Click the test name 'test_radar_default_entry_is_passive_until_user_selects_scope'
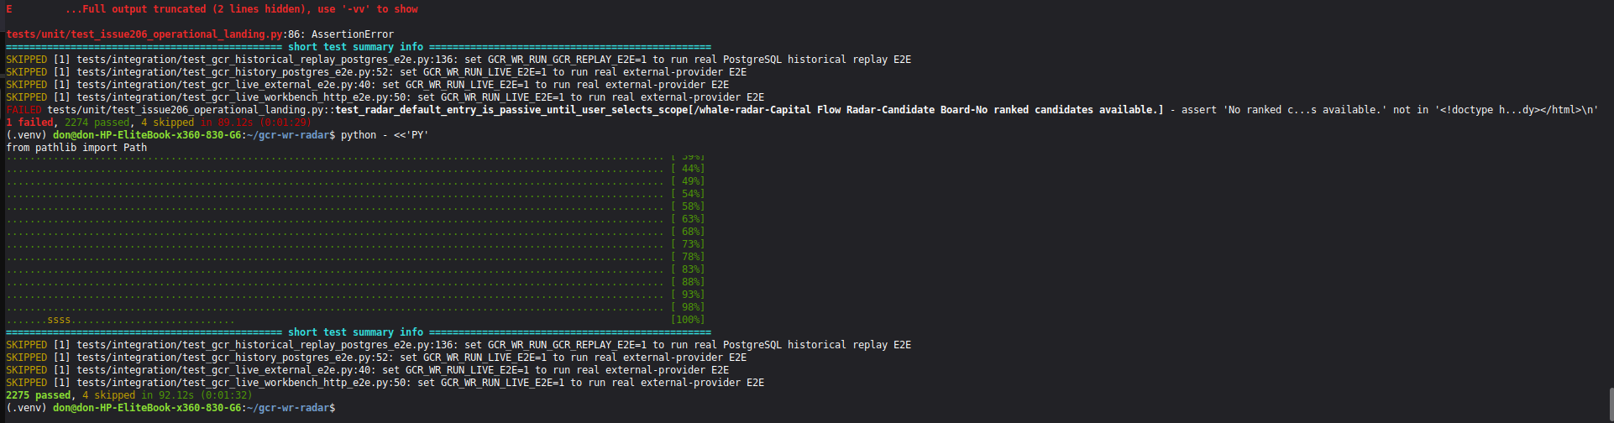 (511, 110)
